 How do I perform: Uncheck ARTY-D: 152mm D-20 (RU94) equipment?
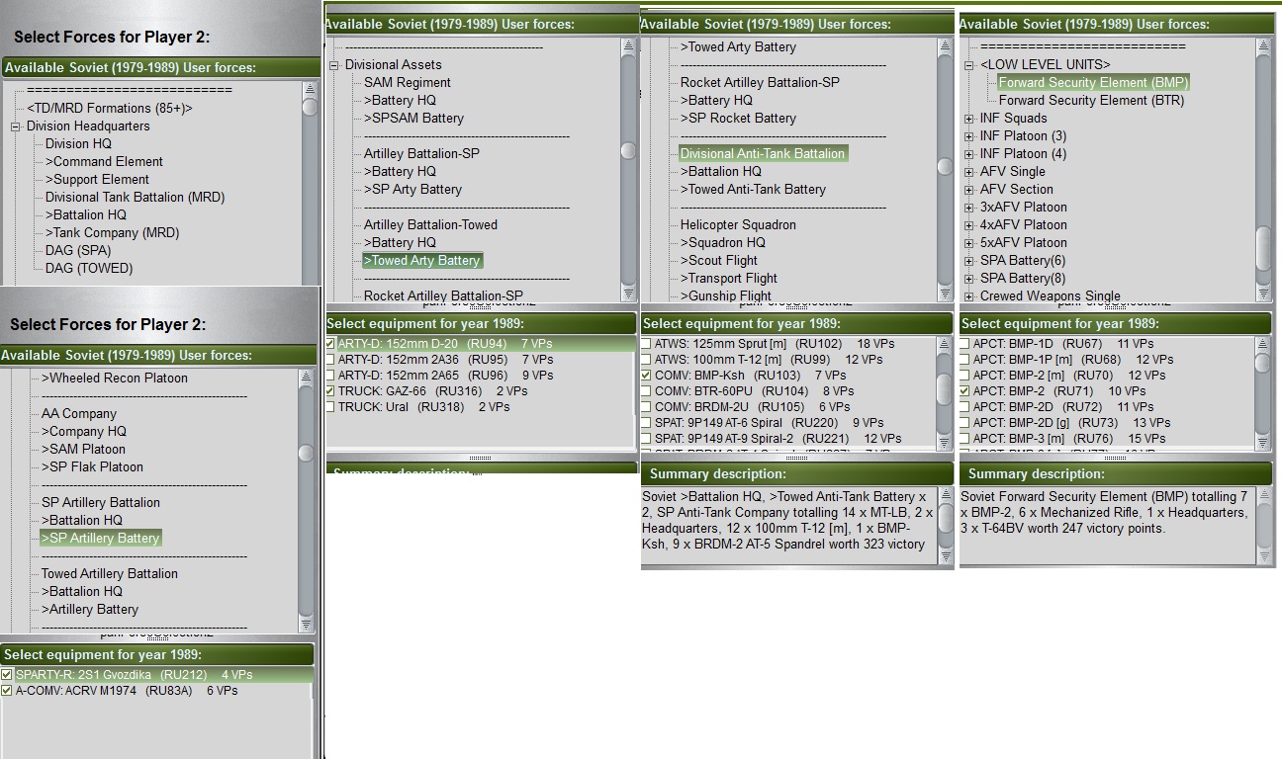click(330, 344)
